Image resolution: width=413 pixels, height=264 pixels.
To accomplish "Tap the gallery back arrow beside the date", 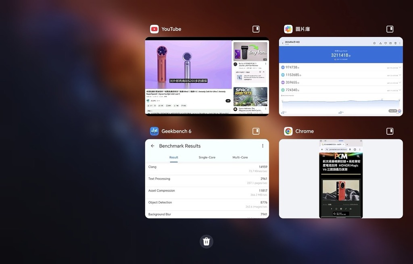I will [283, 43].
